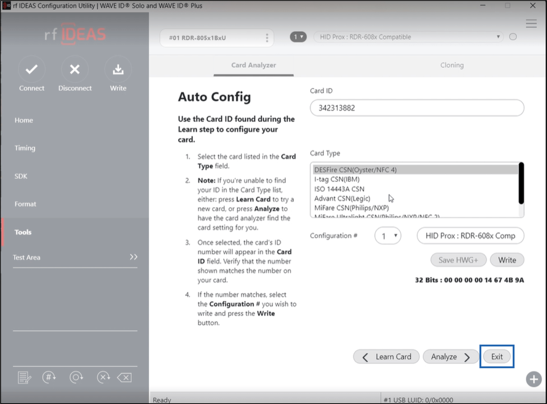547x404 pixels.
Task: Click the circle with rotating arrow icon
Action: [76, 377]
